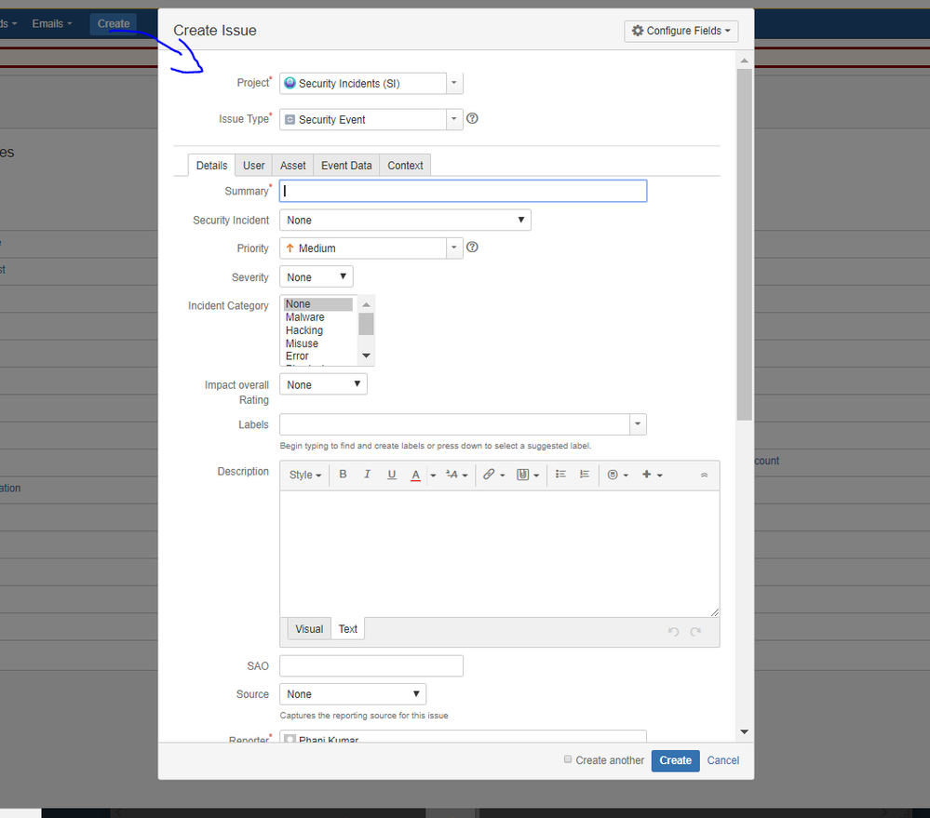The width and height of the screenshot is (930, 818).
Task: Switch to the User tab
Action: 254,166
